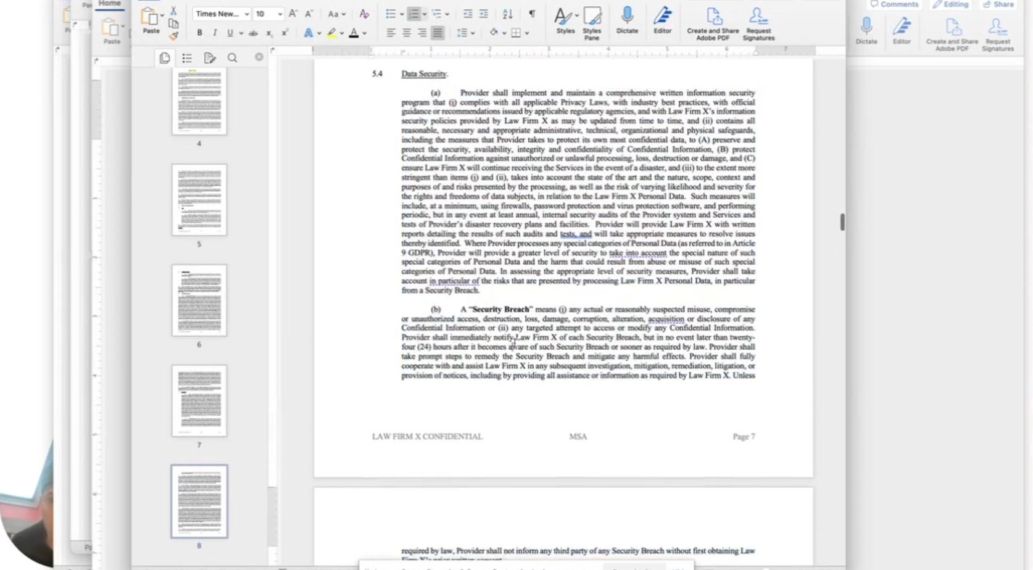Activate the Format Painter brush

(173, 36)
